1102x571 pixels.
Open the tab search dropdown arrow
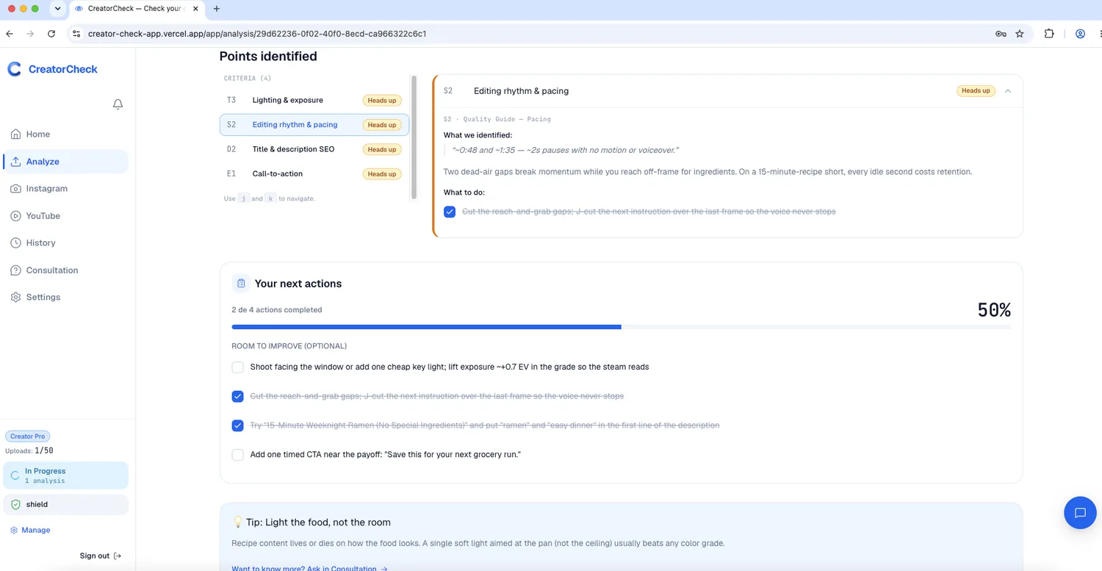[x=57, y=9]
